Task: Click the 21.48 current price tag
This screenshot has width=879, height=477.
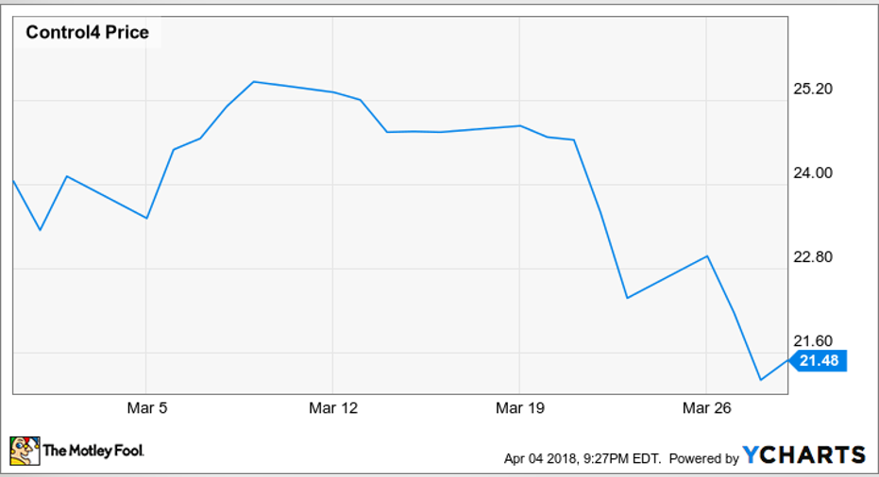Action: (x=820, y=360)
